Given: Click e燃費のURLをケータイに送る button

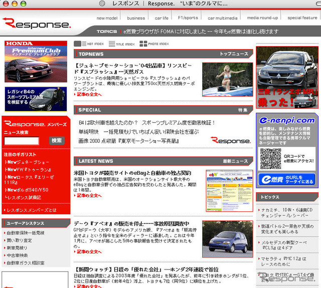Looking at the screenshot, I should tap(286, 179).
